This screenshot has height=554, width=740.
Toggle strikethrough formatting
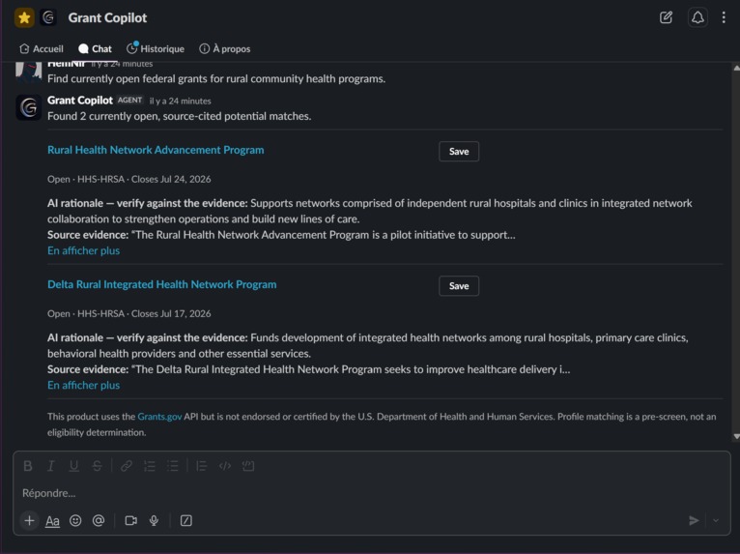[x=97, y=466]
